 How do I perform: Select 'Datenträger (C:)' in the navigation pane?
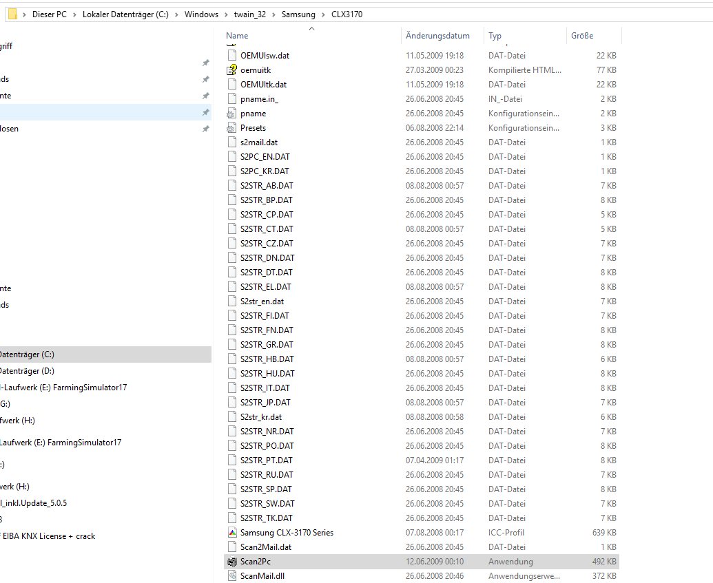click(x=105, y=354)
